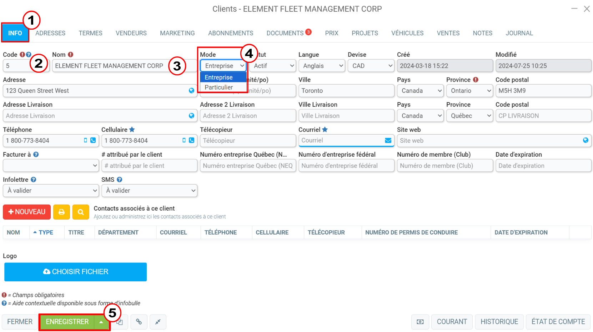Click the money icon left of COURANT
This screenshot has height=332, width=593.
coord(420,322)
